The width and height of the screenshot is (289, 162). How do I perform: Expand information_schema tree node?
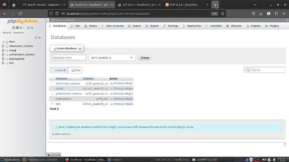(x=3, y=46)
